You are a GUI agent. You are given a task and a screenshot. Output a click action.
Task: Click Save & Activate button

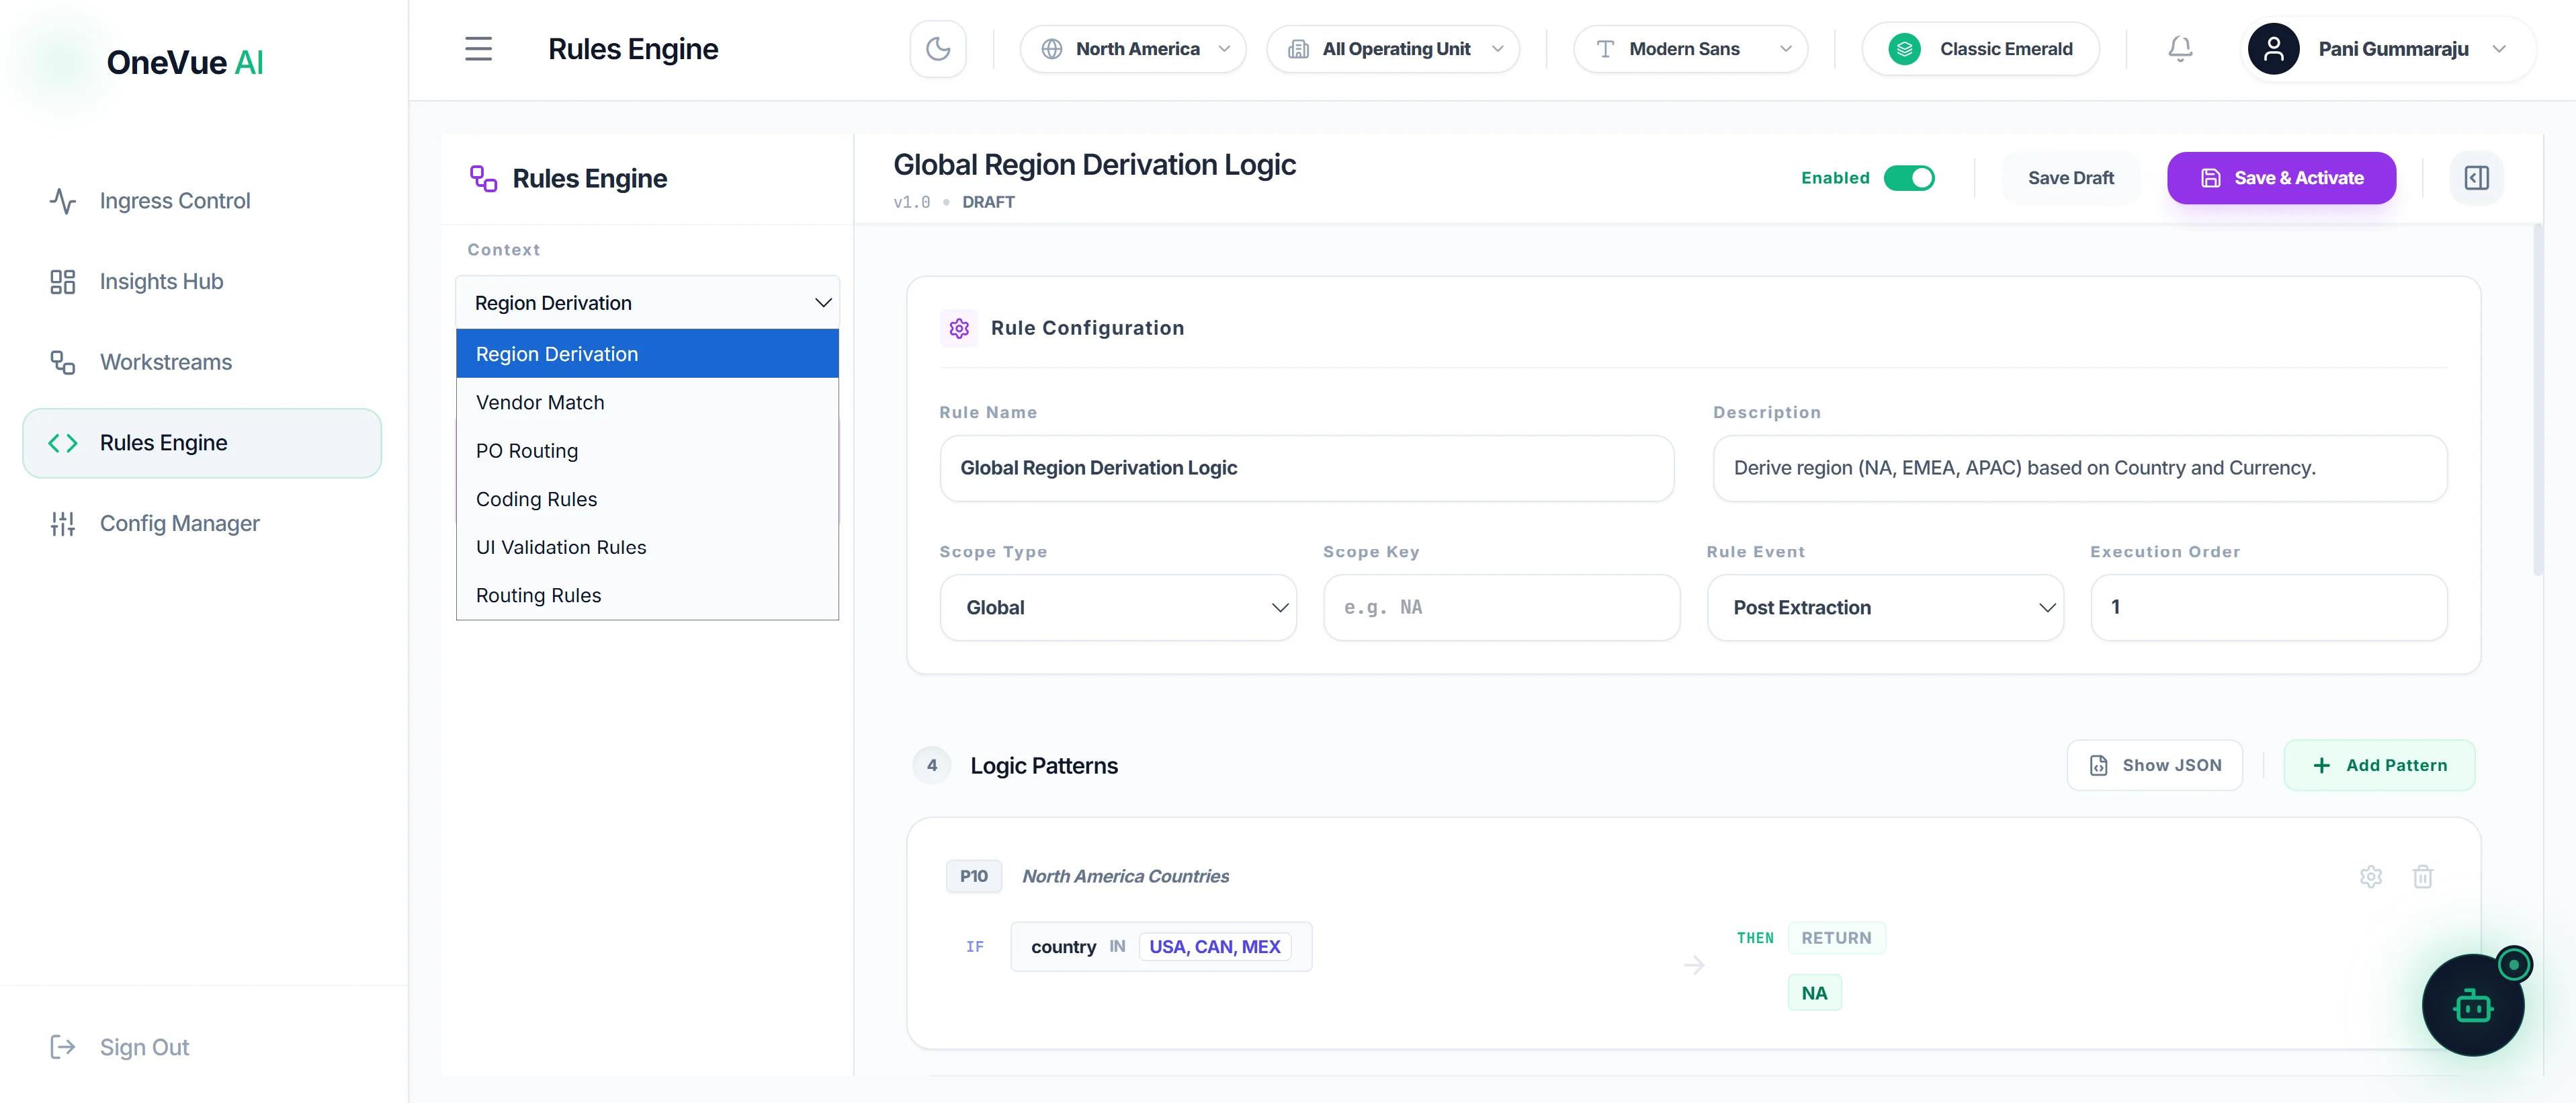2281,178
